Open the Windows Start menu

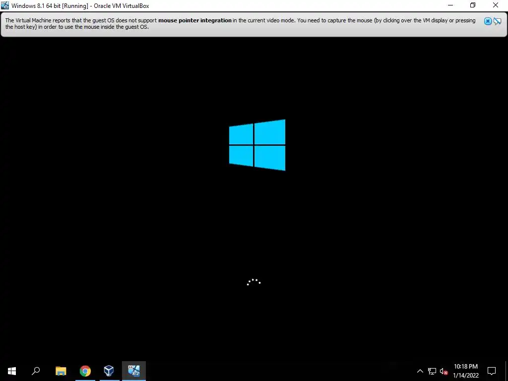click(x=12, y=371)
